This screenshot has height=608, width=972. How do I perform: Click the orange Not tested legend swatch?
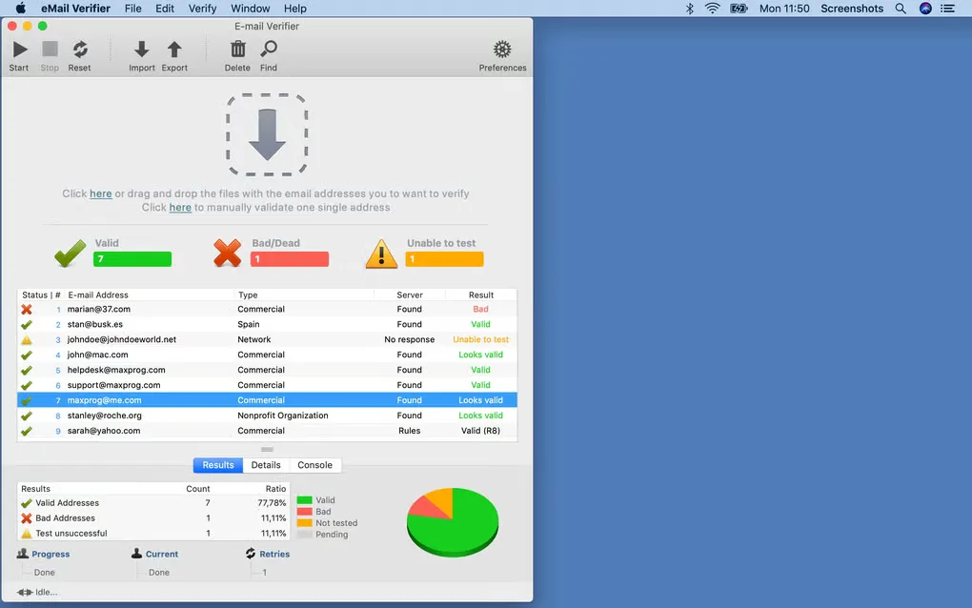point(304,523)
